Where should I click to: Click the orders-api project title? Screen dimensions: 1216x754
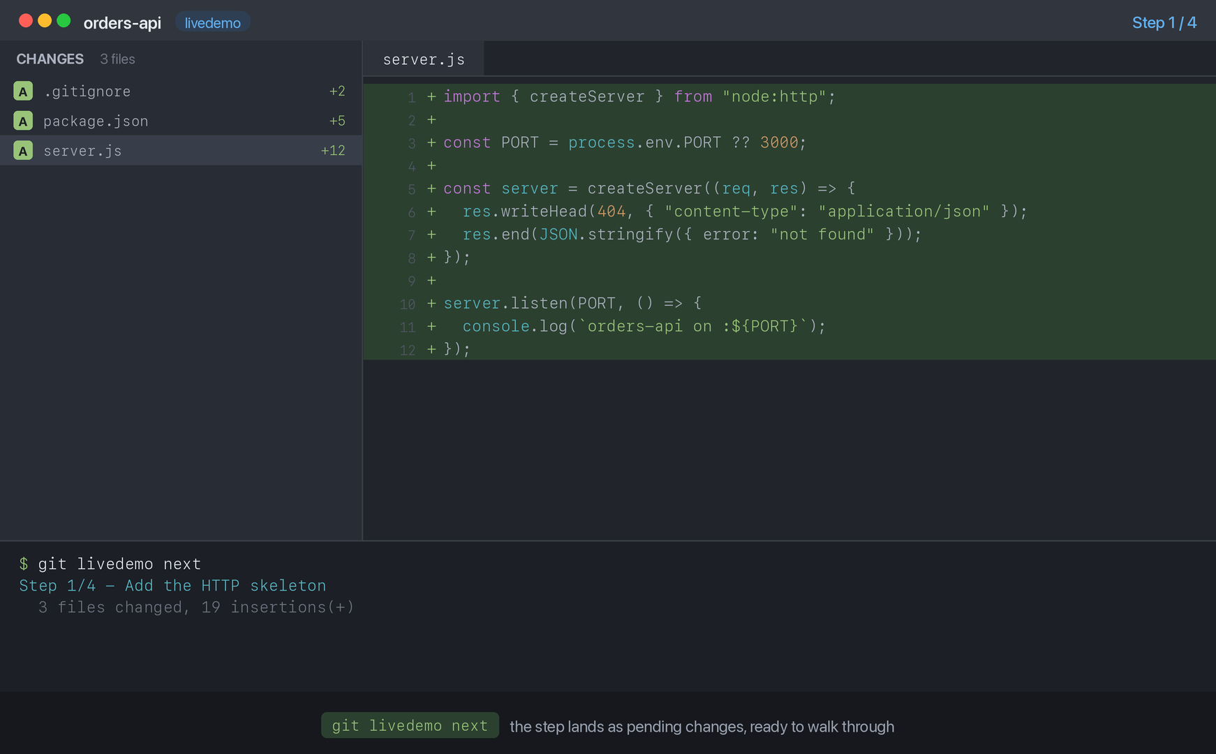pyautogui.click(x=122, y=22)
